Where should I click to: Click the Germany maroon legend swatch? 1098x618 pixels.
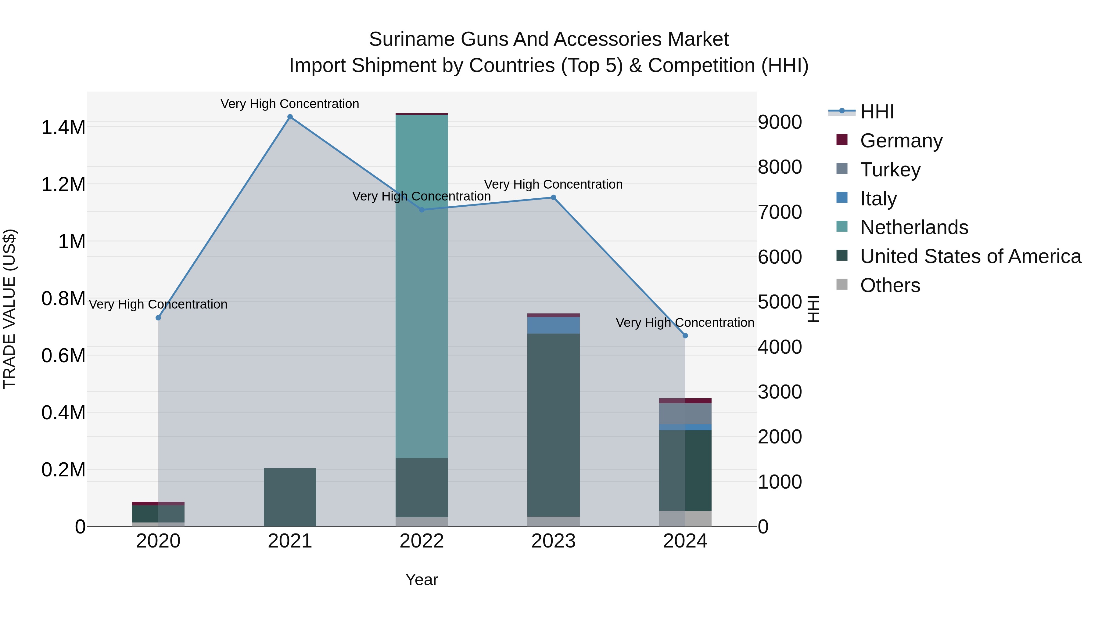[842, 139]
